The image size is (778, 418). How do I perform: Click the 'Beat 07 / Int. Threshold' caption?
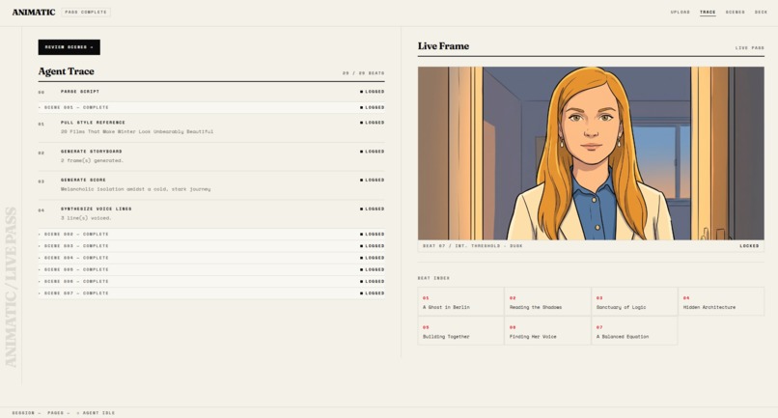[x=472, y=246]
